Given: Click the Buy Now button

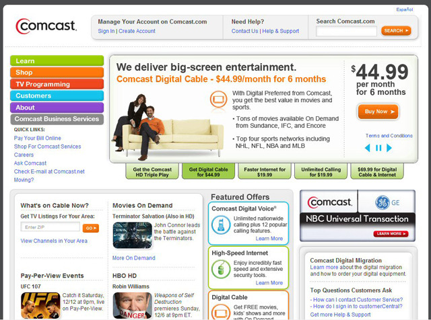Looking at the screenshot, I should click(x=378, y=112).
